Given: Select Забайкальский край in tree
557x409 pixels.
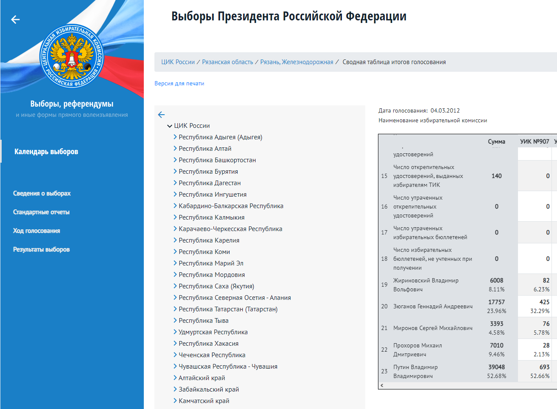Looking at the screenshot, I should point(209,389).
